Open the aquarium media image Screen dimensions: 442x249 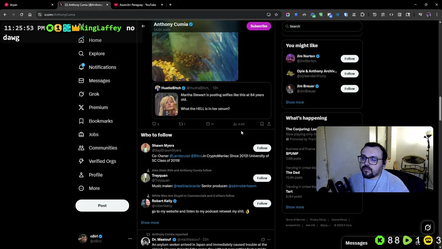[195, 57]
